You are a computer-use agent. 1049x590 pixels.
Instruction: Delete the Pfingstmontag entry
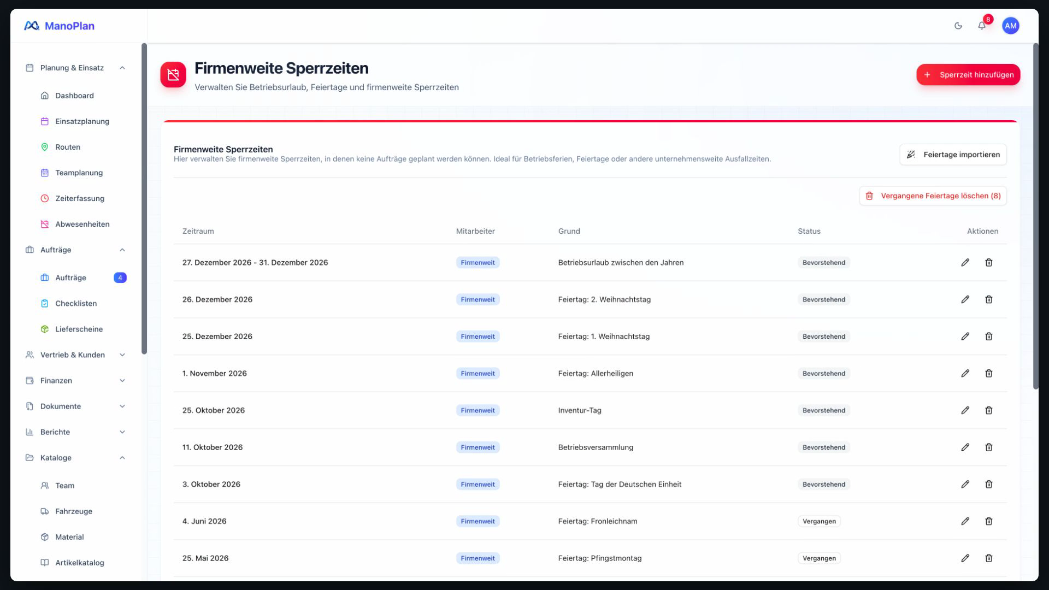[988, 558]
